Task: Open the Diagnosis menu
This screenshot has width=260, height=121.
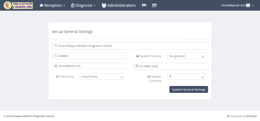Action: (83, 5)
